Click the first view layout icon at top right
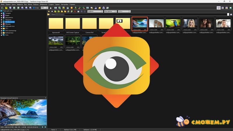Screen dimensions: 233x131 tap(218, 8)
